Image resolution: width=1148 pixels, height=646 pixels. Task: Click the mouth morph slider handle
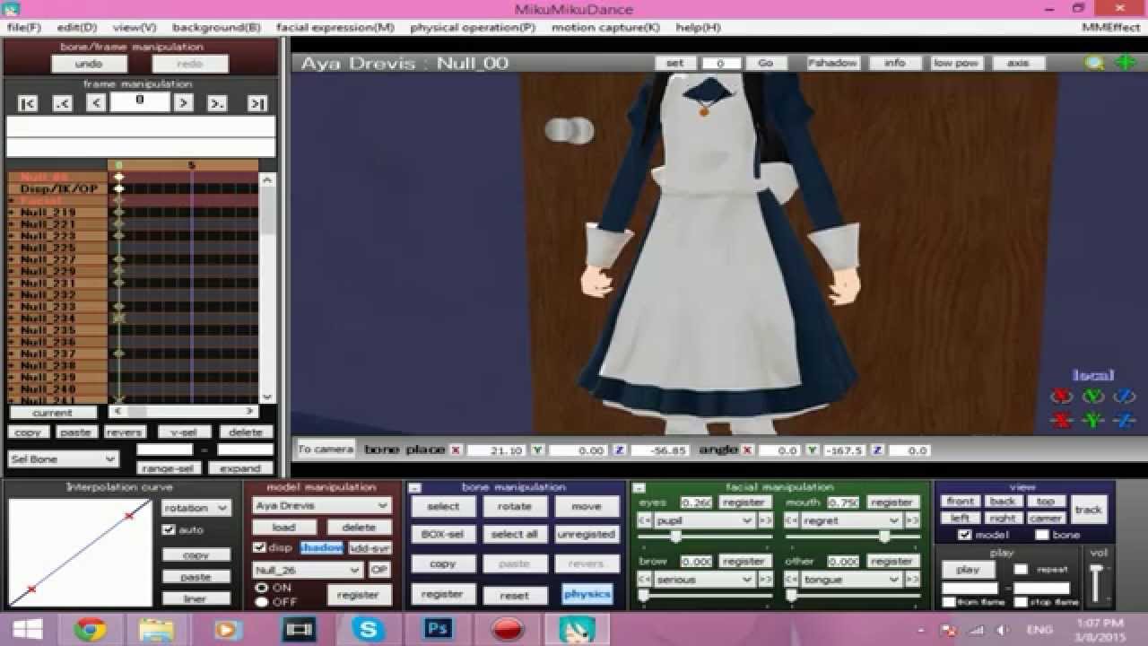pos(884,537)
